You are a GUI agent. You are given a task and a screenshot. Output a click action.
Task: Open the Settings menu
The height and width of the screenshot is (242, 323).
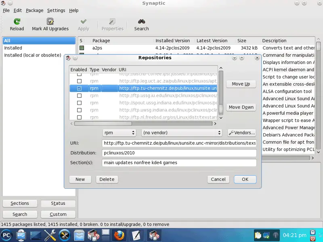56,10
